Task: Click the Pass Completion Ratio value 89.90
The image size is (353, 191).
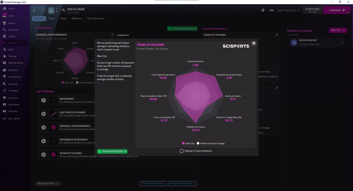Action: (153, 99)
